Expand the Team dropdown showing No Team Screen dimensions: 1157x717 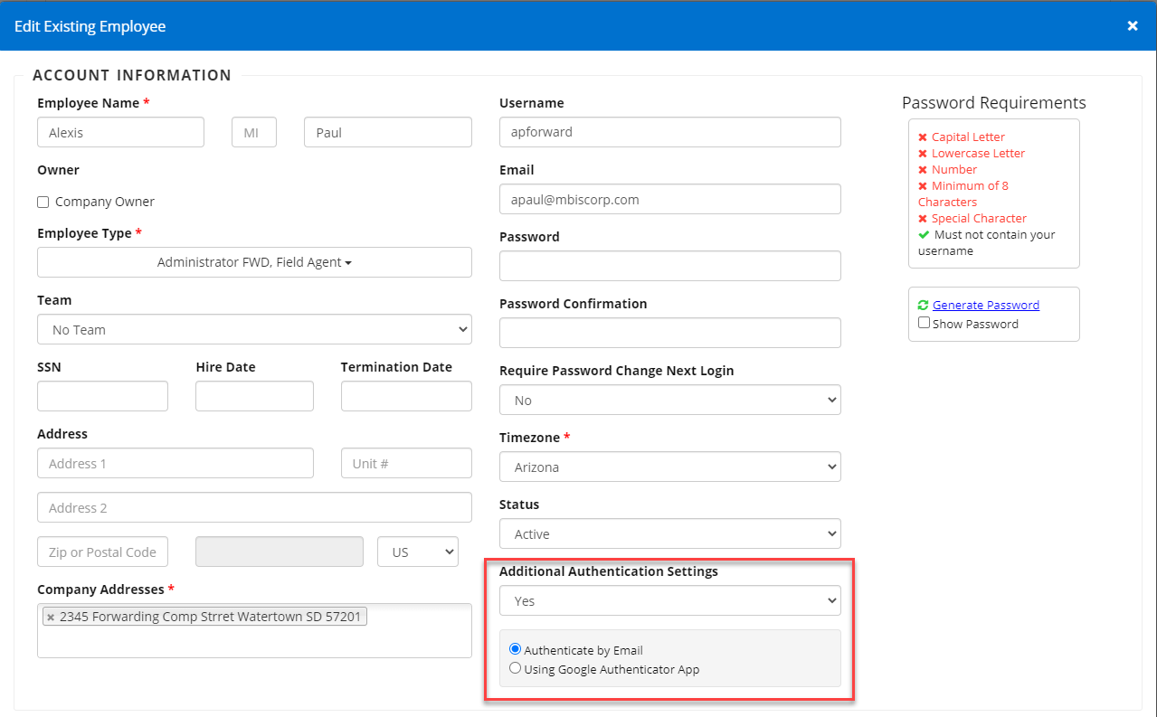[x=254, y=329]
